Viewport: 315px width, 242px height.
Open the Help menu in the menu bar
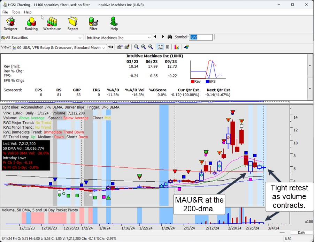(x=28, y=12)
